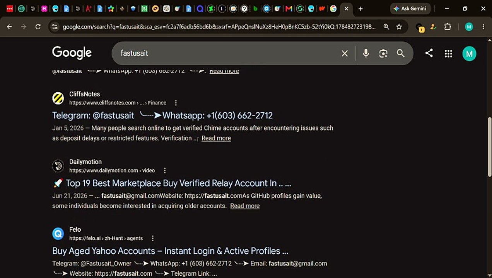Viewport: 492px width, 278px height.
Task: Click Read more in CliffsNotes snippet
Action: click(216, 138)
